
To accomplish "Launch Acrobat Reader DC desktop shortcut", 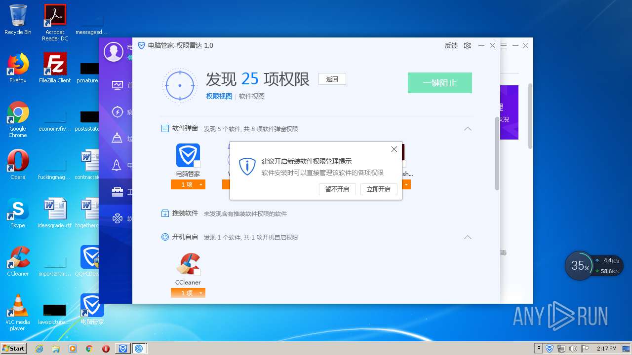I will point(55,23).
